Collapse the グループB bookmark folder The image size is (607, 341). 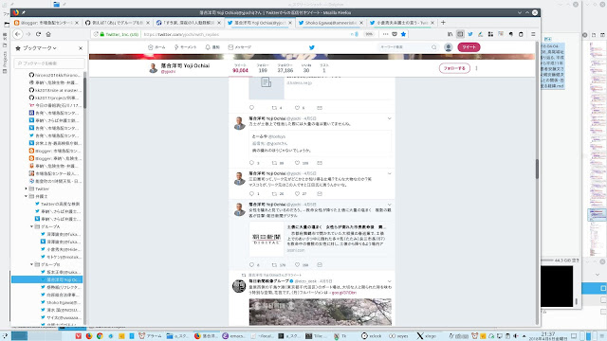click(x=31, y=264)
